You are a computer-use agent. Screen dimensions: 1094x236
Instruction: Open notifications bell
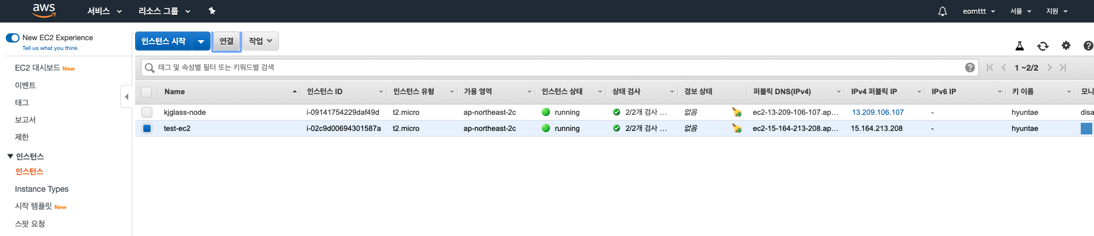(x=942, y=11)
